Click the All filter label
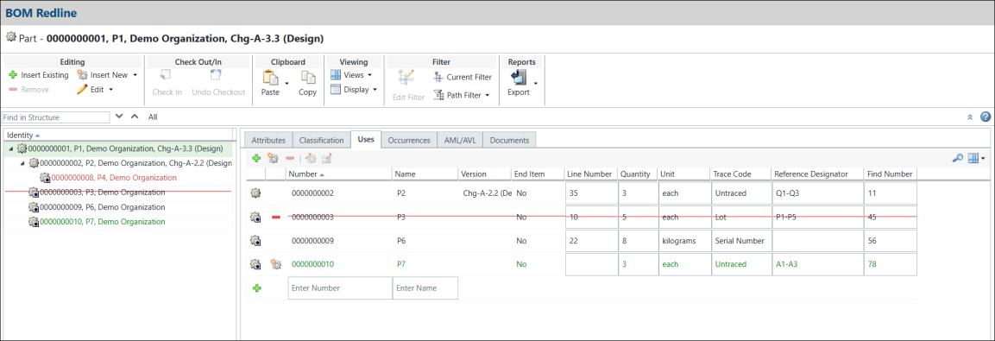The width and height of the screenshot is (995, 341). [152, 117]
